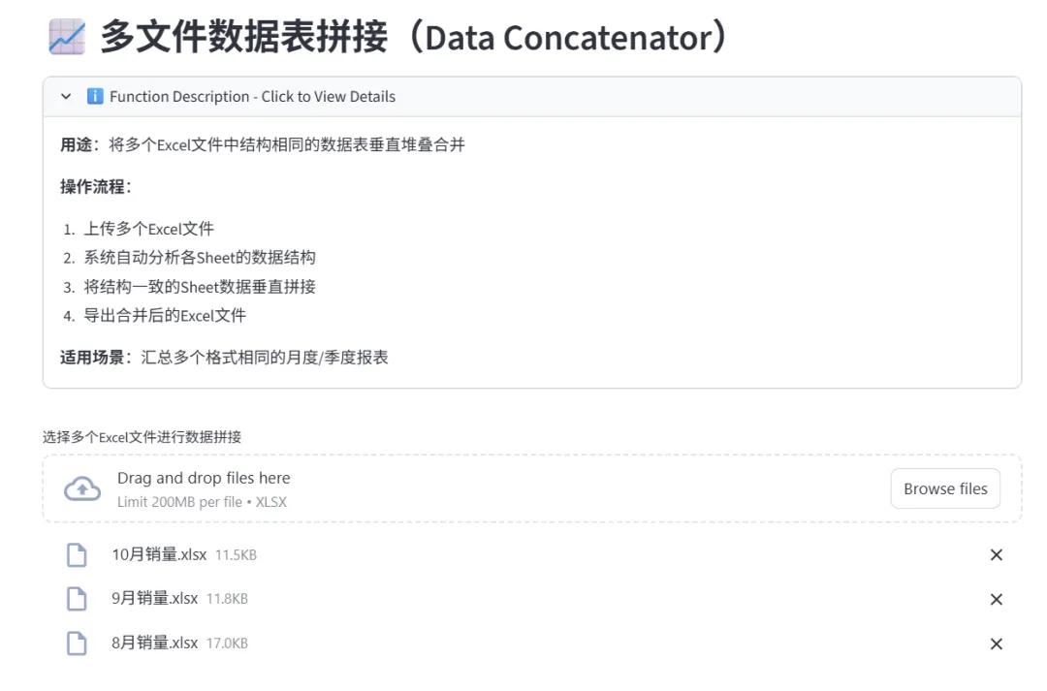1047x691 pixels.
Task: Click the 'Function Description - Click to View Details' header
Action: (x=252, y=96)
